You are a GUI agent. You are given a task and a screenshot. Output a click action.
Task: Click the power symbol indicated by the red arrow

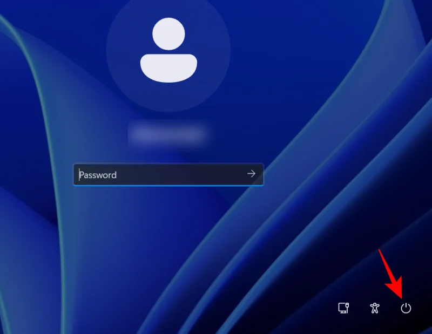[x=406, y=308]
